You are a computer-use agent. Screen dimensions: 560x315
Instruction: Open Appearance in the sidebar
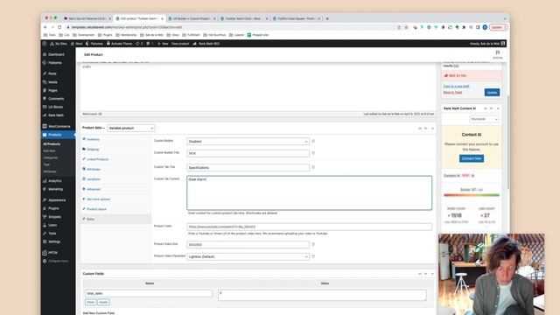point(57,200)
